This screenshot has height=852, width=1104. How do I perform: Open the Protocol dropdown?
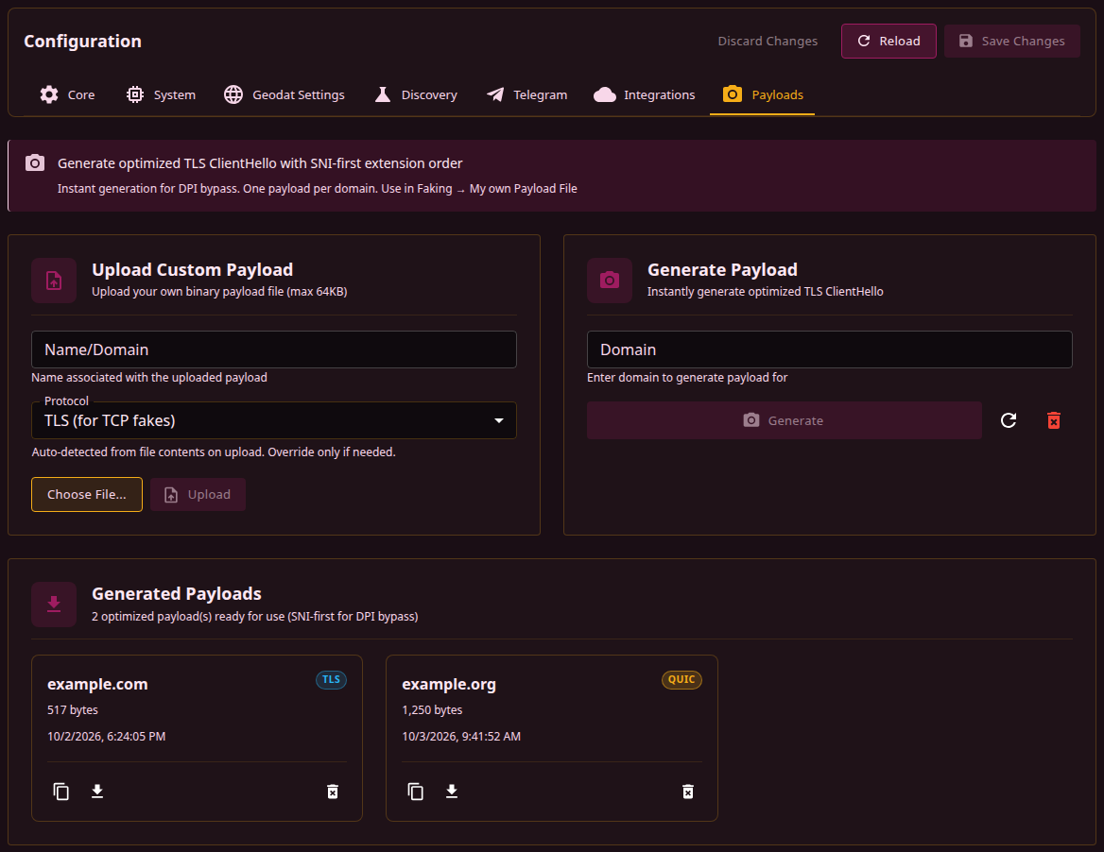[274, 420]
